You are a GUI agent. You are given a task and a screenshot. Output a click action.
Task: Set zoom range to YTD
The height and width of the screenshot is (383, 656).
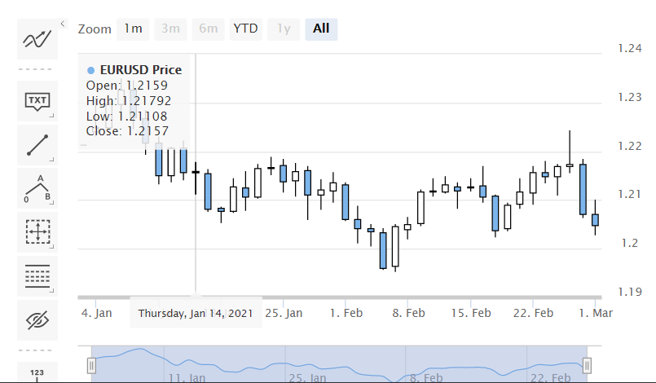[245, 29]
